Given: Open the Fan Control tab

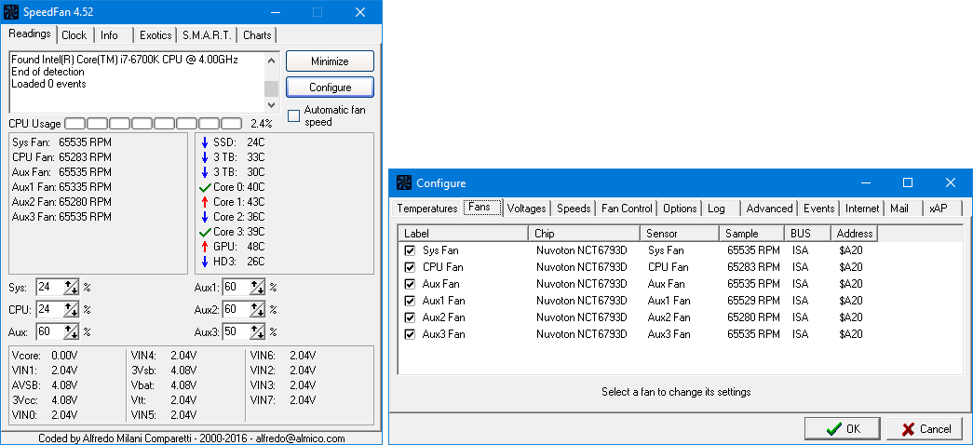Looking at the screenshot, I should (x=627, y=209).
